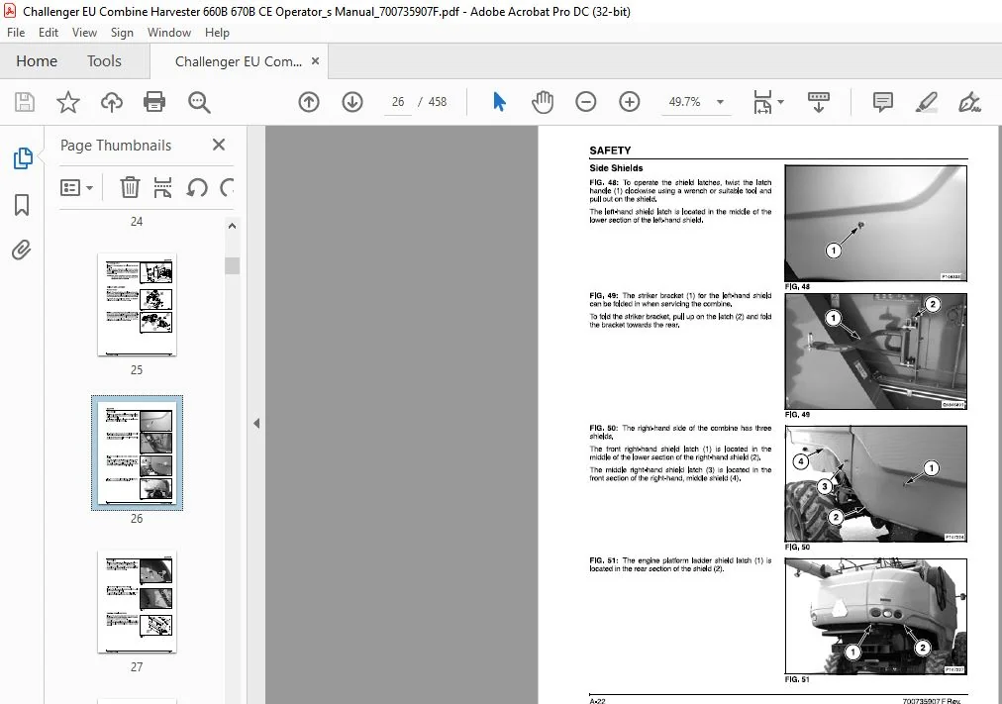Open the Help menu

(x=217, y=33)
